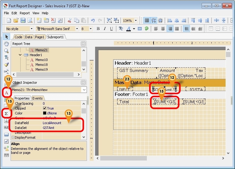
Task: Click the Save report icon
Action: click(23, 20)
